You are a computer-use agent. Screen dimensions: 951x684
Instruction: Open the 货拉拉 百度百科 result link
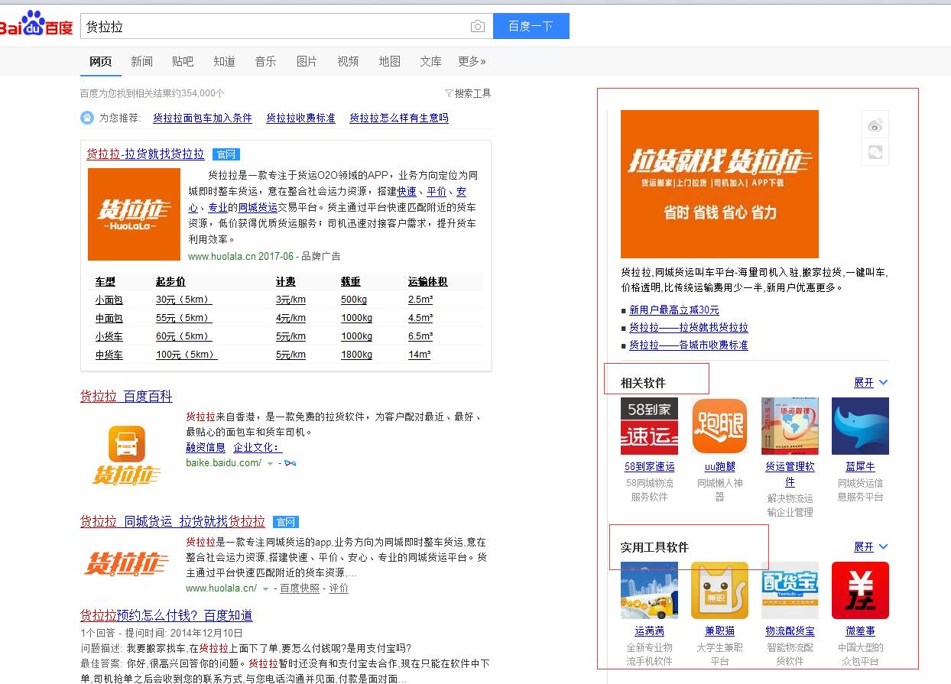tap(126, 396)
